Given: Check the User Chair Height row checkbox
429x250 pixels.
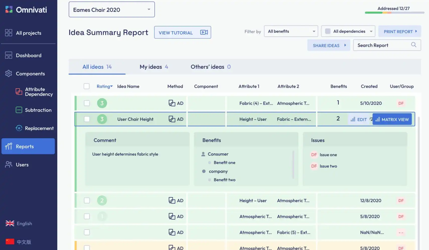Looking at the screenshot, I should [87, 119].
